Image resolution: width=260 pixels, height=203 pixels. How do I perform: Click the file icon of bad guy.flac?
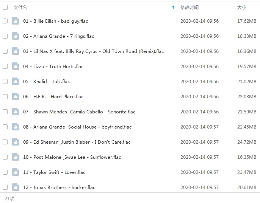pyautogui.click(x=16, y=21)
